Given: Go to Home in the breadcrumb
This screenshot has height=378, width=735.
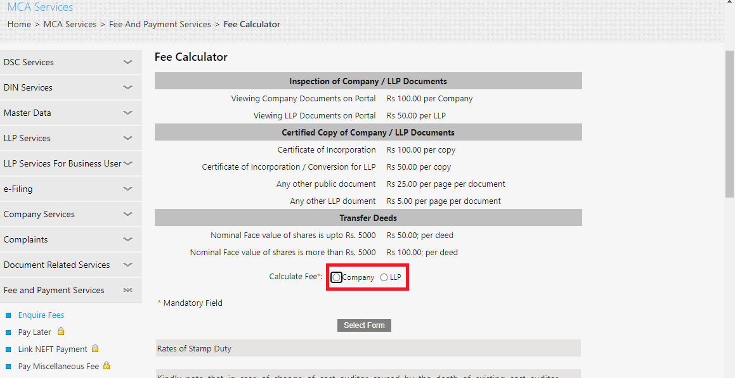Looking at the screenshot, I should pos(19,24).
